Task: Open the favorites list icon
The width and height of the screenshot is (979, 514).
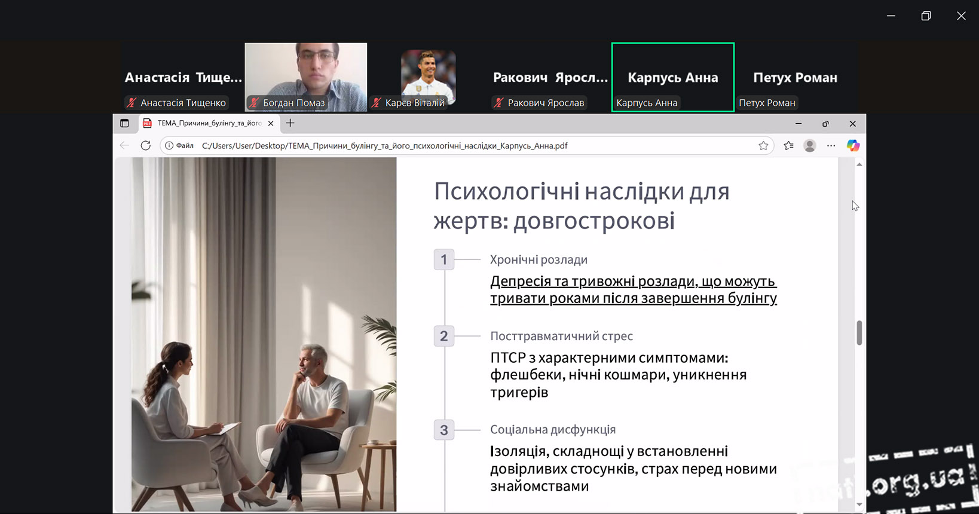Action: [x=788, y=145]
